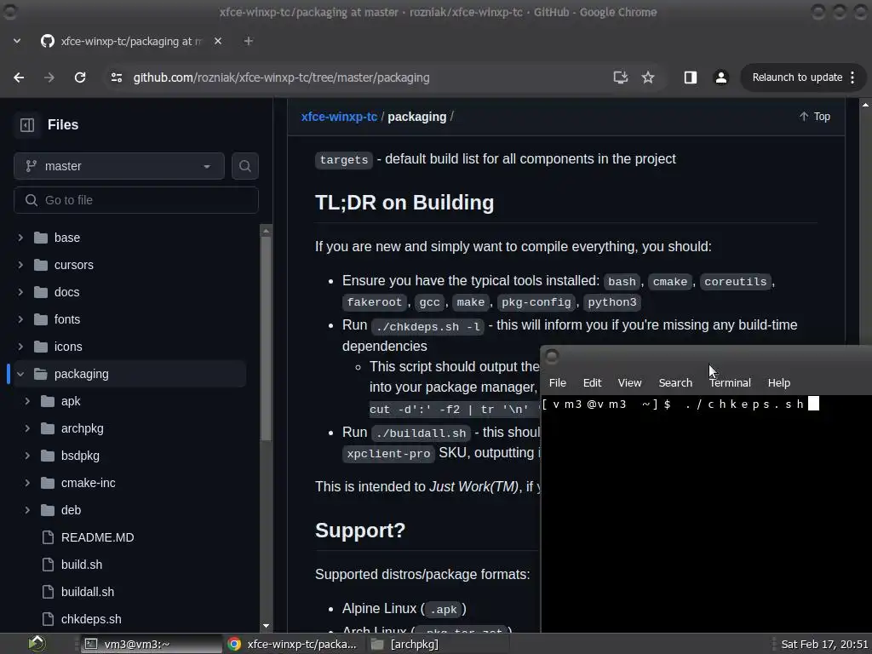The image size is (872, 654).
Task: Expand the archpkg subfolder
Action: (27, 428)
